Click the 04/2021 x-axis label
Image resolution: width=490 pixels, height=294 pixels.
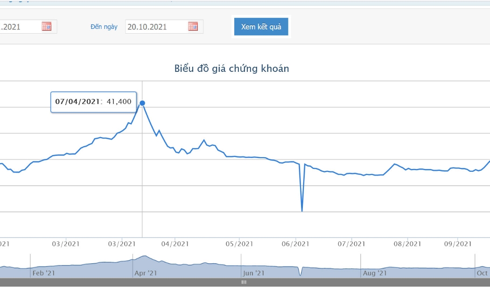click(175, 244)
